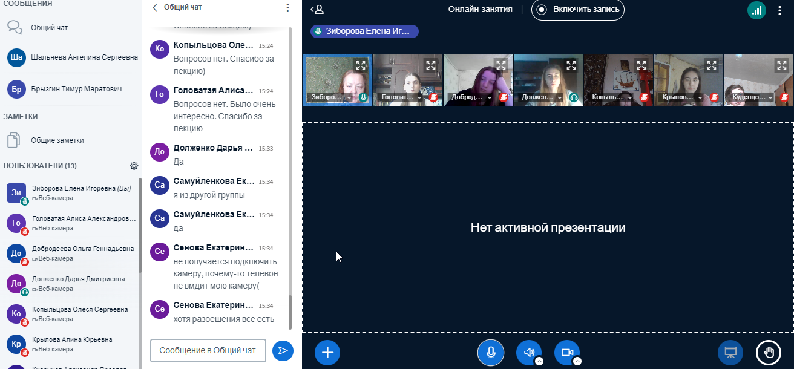794x369 pixels.
Task: Open the actions plus button
Action: [327, 352]
